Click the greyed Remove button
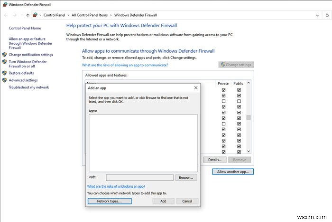Image resolution: width=332 pixels, height=222 pixels. pos(240,160)
